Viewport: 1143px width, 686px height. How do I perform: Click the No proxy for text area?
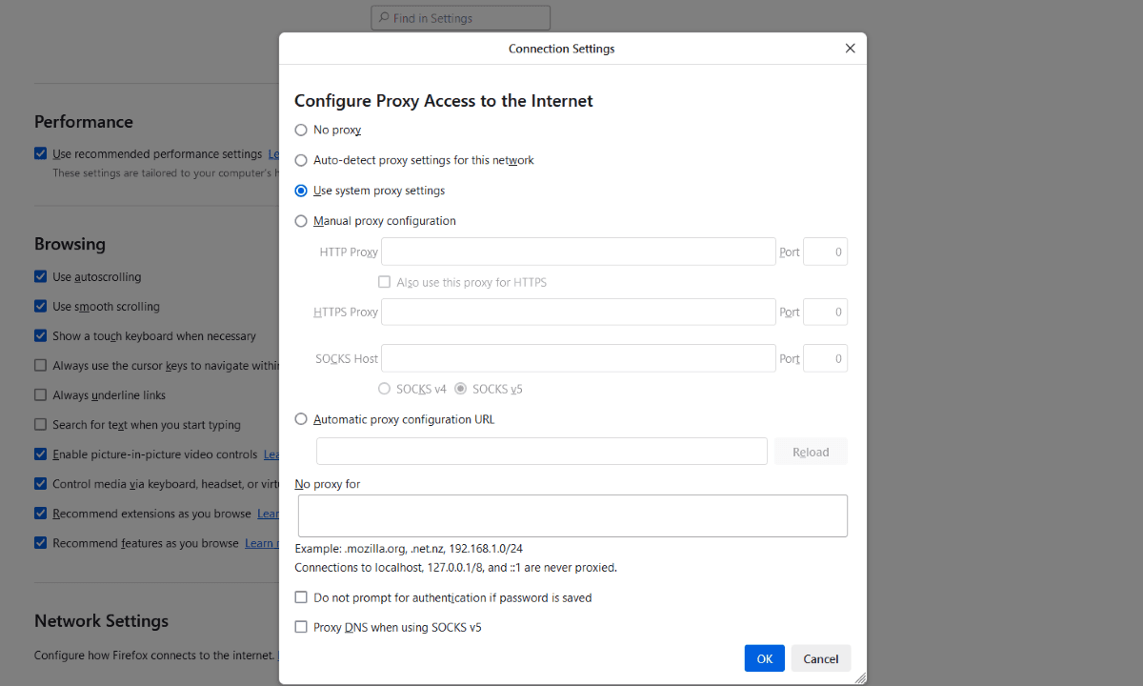tap(572, 515)
